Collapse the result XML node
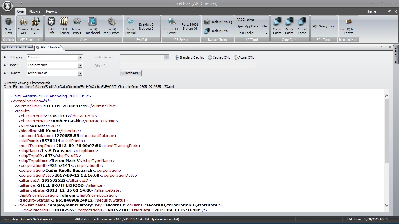The height and width of the screenshot is (224, 399). click(x=12, y=111)
